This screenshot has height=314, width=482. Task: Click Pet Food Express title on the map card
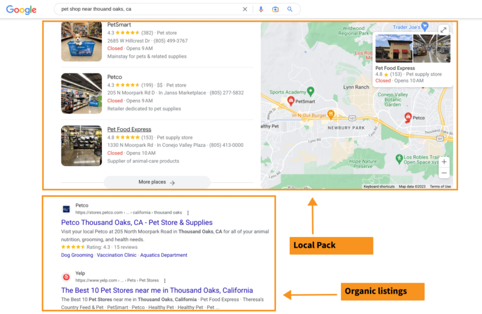[x=395, y=68]
